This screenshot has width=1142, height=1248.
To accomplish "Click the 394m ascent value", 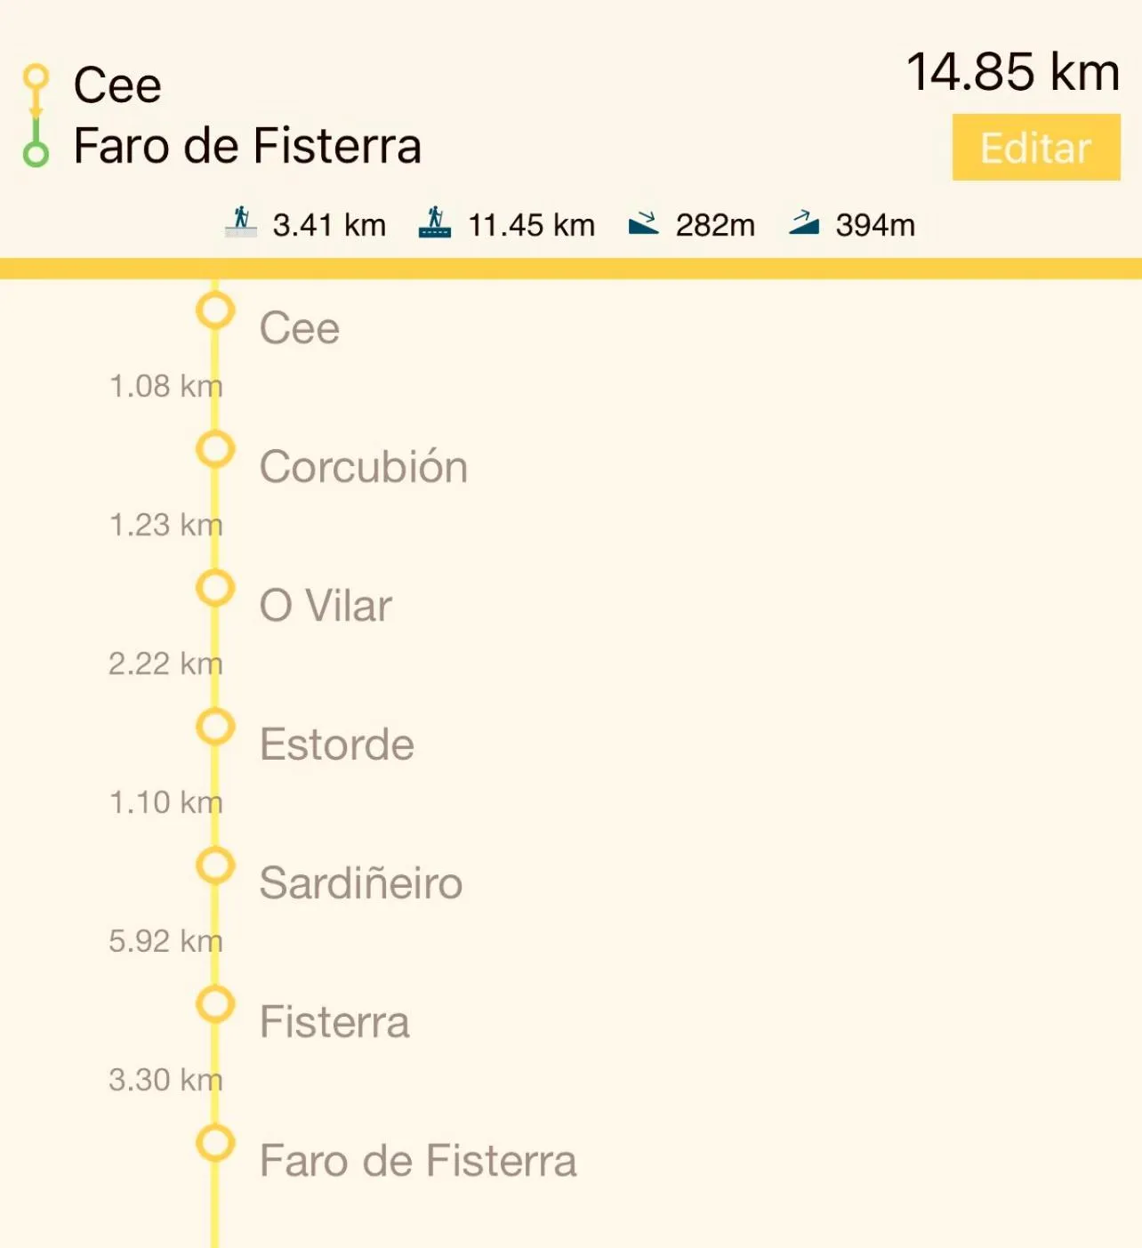I will click(875, 225).
